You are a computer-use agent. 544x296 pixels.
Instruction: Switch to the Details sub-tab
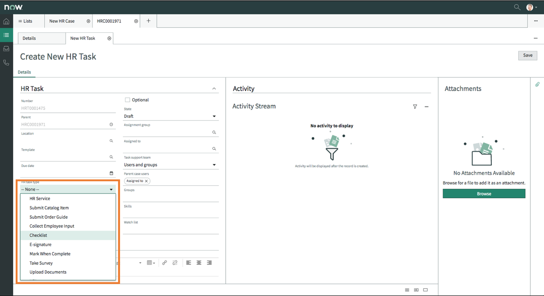[42, 39]
